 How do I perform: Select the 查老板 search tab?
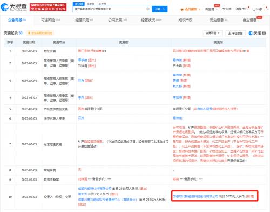90,4
